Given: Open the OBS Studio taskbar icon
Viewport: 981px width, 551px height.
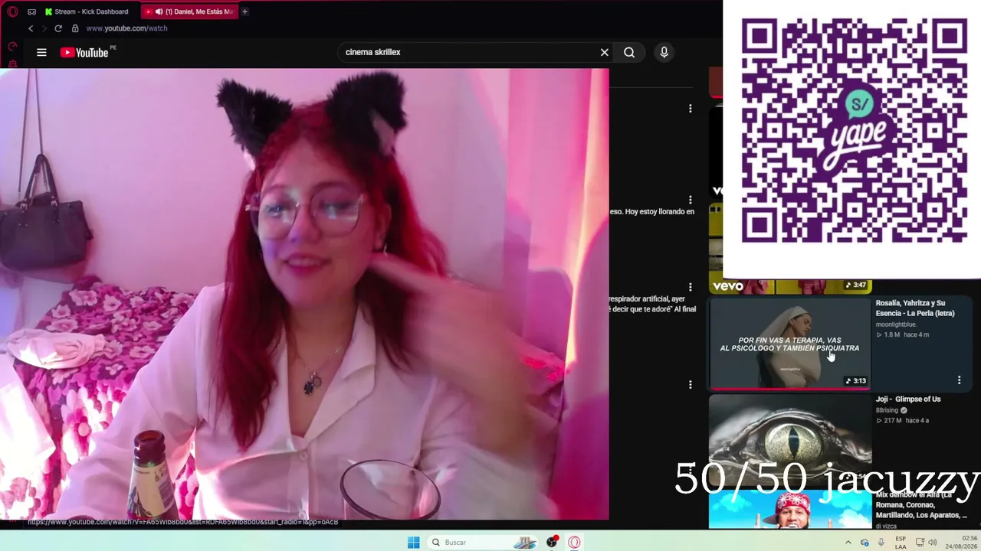Looking at the screenshot, I should (x=552, y=543).
